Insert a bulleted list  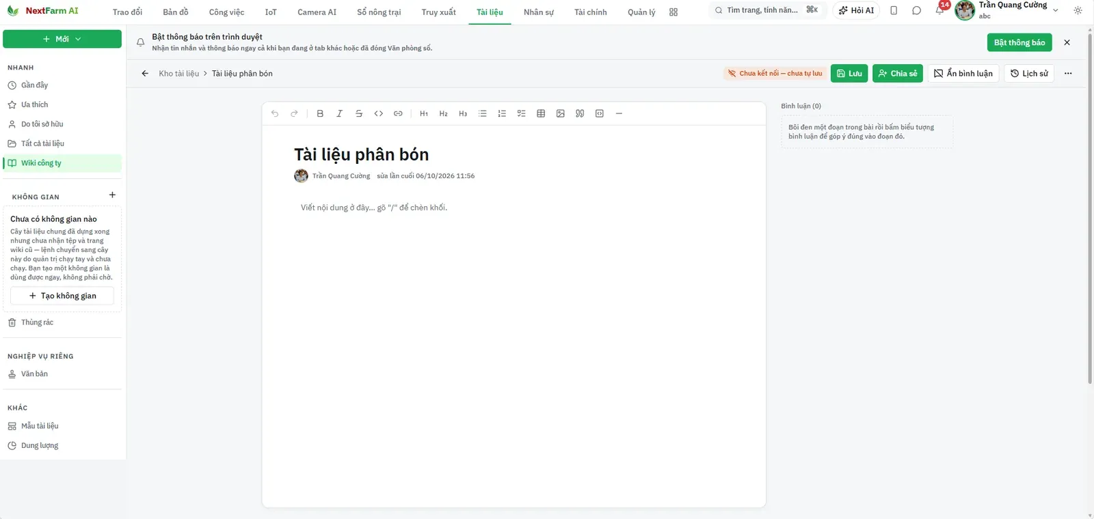(483, 113)
